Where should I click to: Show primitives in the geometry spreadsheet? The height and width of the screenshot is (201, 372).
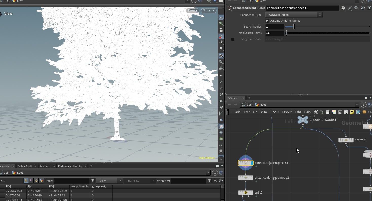point(36,181)
